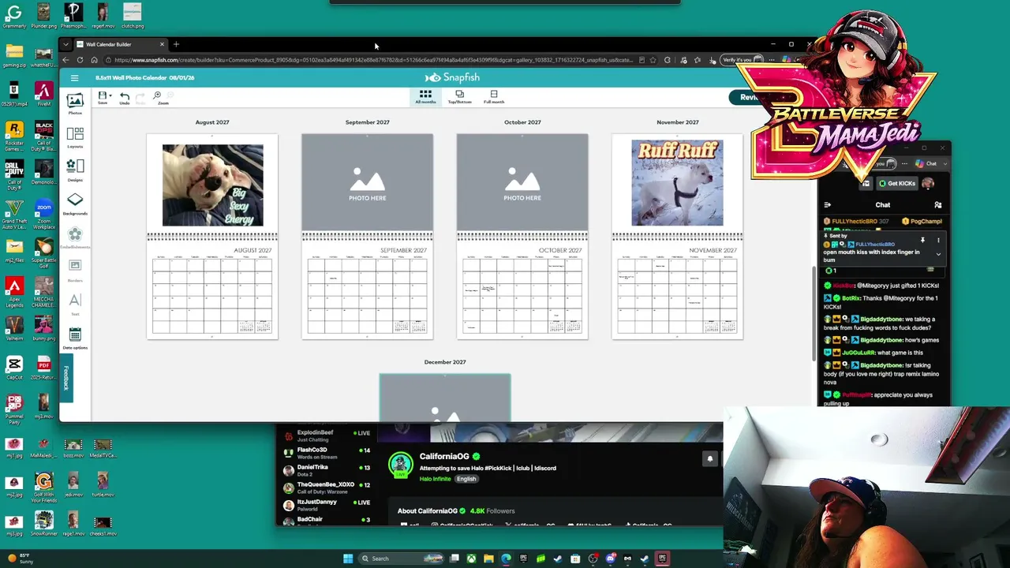Click the October 2027 calendar grid
This screenshot has width=1010, height=568.
point(522,294)
